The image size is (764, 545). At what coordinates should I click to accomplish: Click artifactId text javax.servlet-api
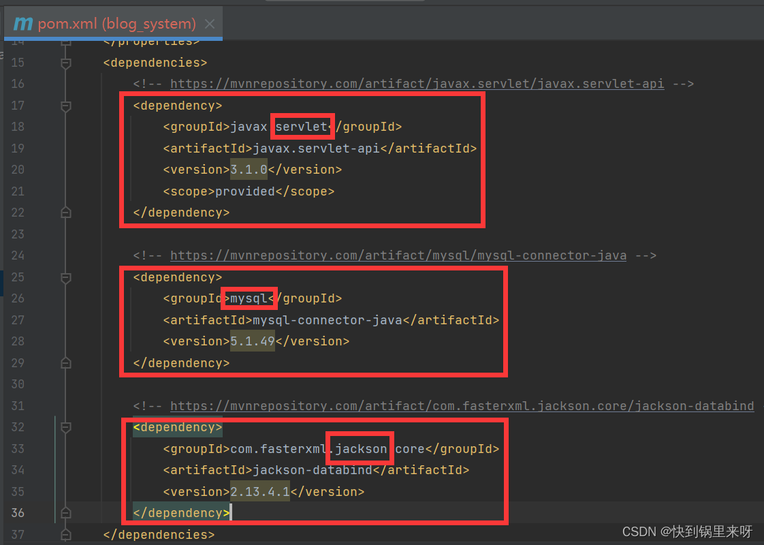tap(316, 149)
